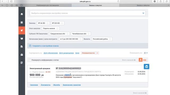Click the RSS link next to the download icon
Screen dimensions: 170x95
(144, 60)
